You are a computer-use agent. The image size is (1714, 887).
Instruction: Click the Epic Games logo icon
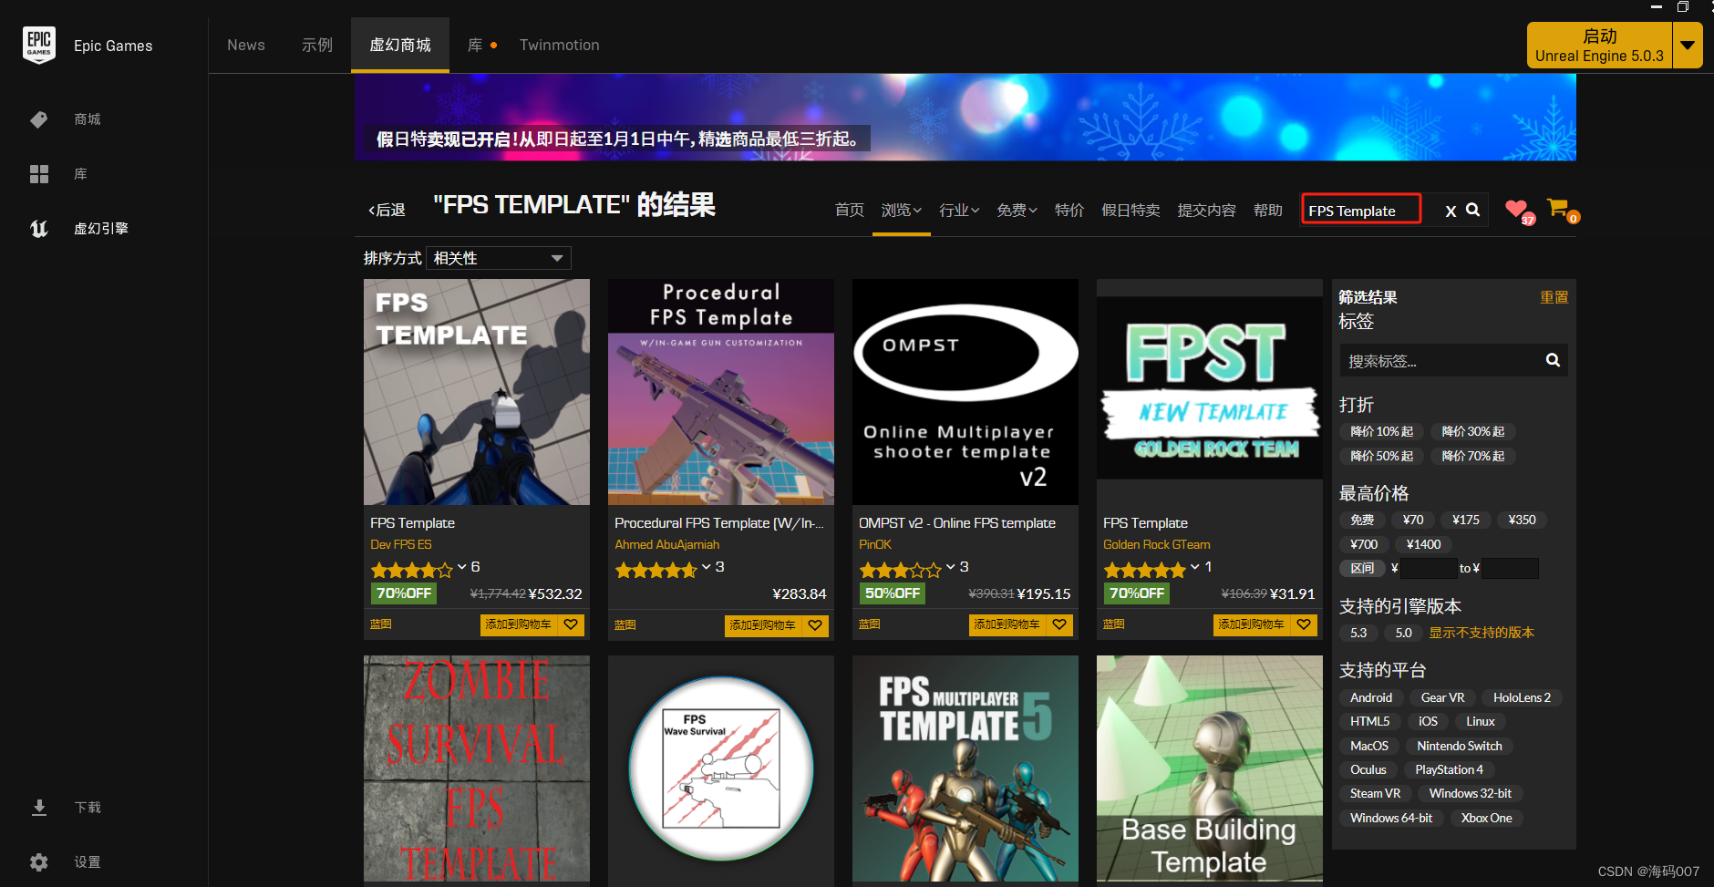click(39, 46)
